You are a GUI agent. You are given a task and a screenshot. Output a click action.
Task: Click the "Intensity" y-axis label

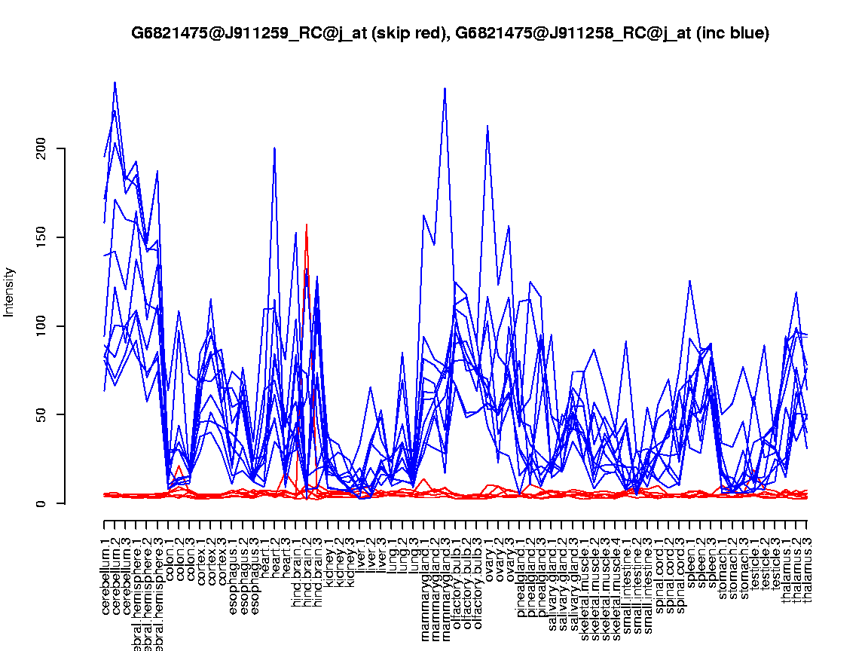9,292
